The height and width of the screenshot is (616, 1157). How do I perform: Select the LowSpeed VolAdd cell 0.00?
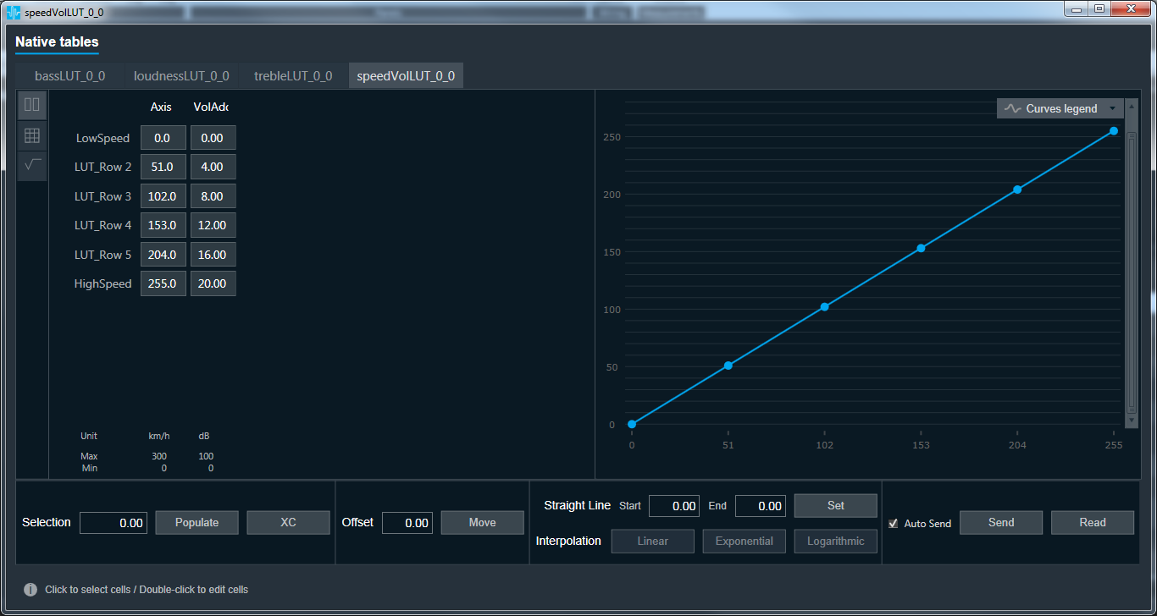click(x=213, y=138)
